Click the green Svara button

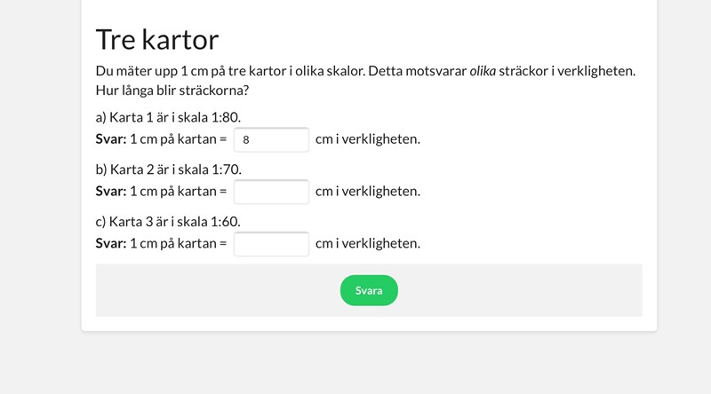click(369, 290)
